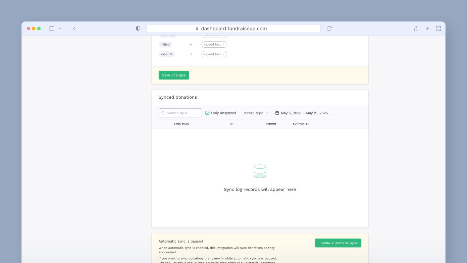Open the tab overview grid icon
This screenshot has width=467, height=263.
[438, 29]
